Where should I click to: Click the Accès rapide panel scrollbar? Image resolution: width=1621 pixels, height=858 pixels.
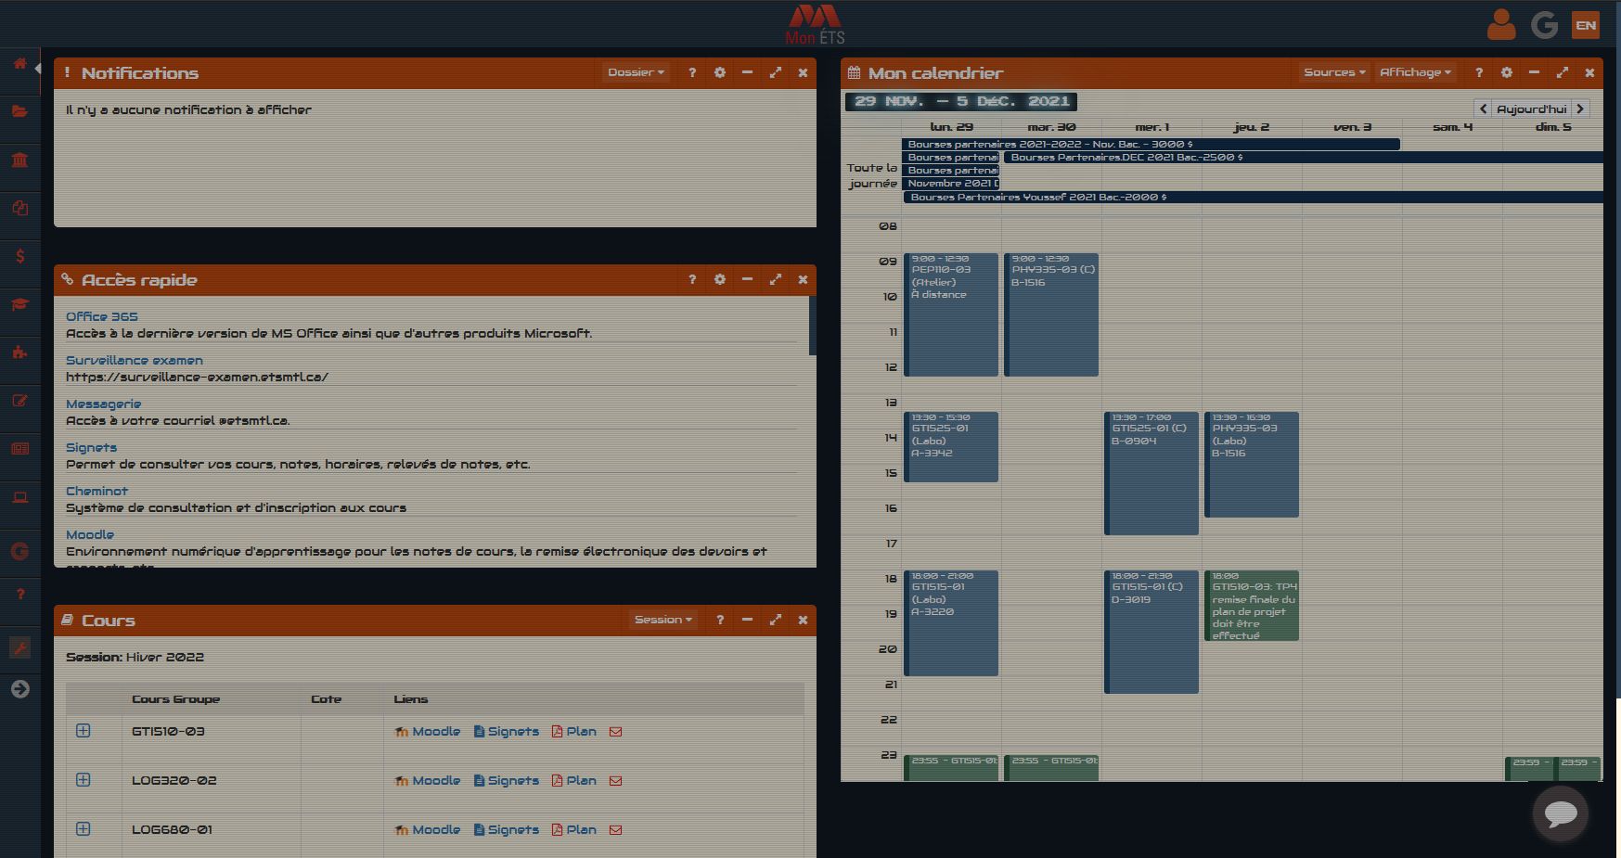[813, 326]
